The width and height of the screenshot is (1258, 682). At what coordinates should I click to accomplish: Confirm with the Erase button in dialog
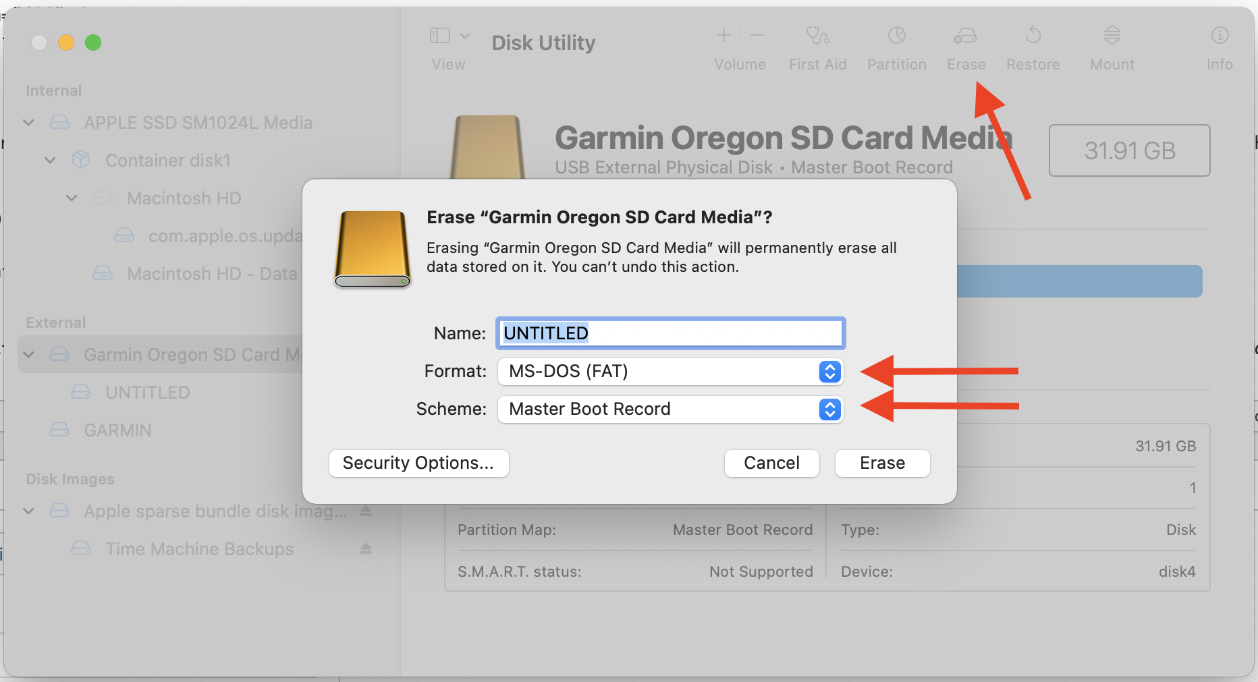[882, 463]
